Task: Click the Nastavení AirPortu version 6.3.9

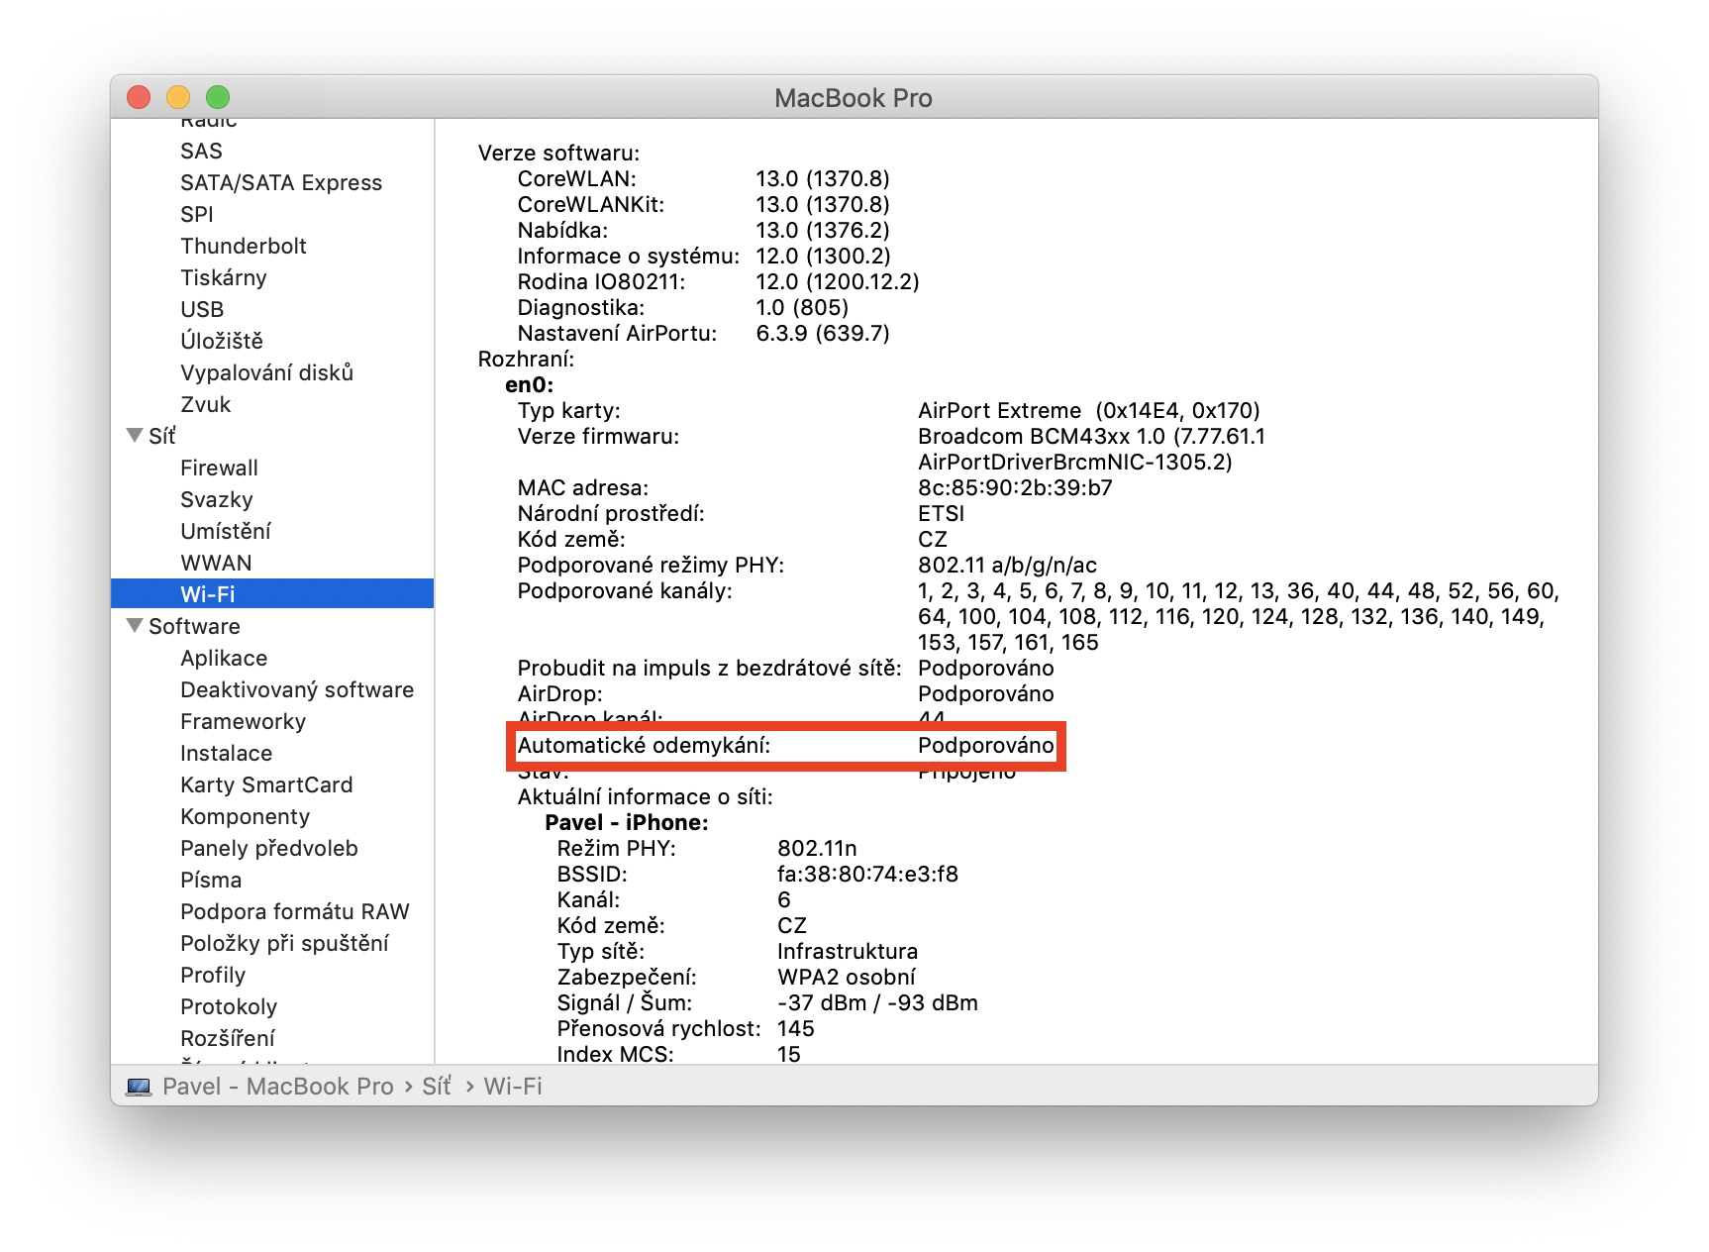Action: point(823,333)
